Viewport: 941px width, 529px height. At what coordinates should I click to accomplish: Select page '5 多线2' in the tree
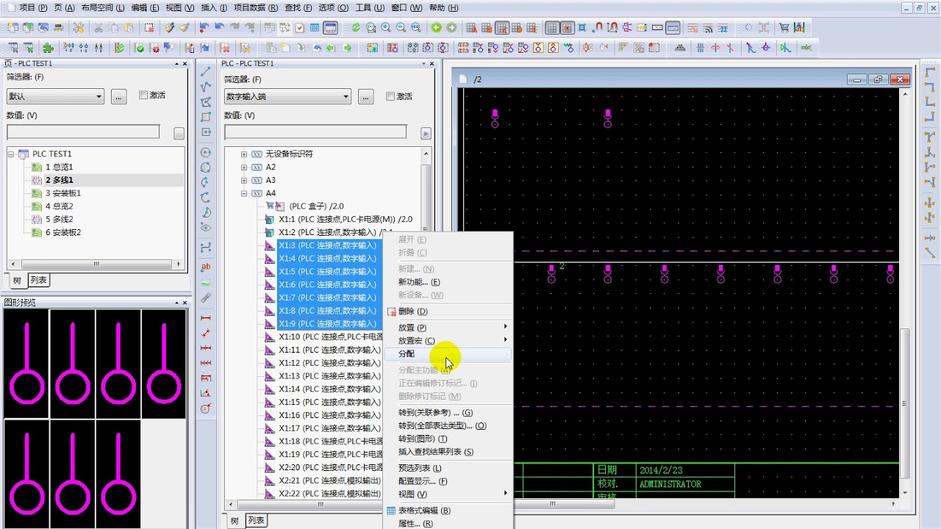[60, 220]
